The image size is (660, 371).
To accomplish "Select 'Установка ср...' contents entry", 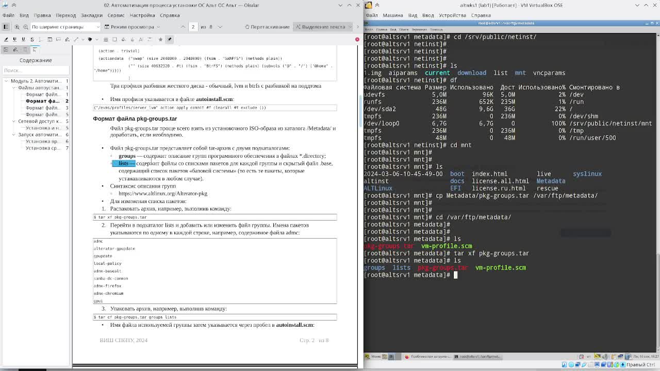I will click(43, 148).
